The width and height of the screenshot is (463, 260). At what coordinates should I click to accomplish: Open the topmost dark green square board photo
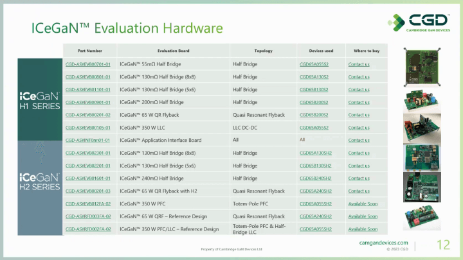pos(422,67)
